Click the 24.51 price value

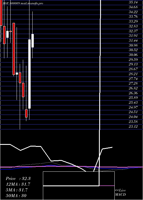133,112
